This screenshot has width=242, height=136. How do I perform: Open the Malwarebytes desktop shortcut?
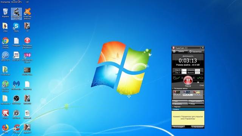click(x=16, y=85)
